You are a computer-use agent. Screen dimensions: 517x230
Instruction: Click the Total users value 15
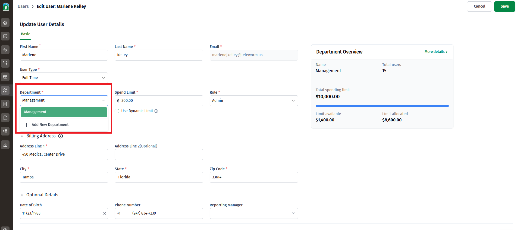point(384,71)
